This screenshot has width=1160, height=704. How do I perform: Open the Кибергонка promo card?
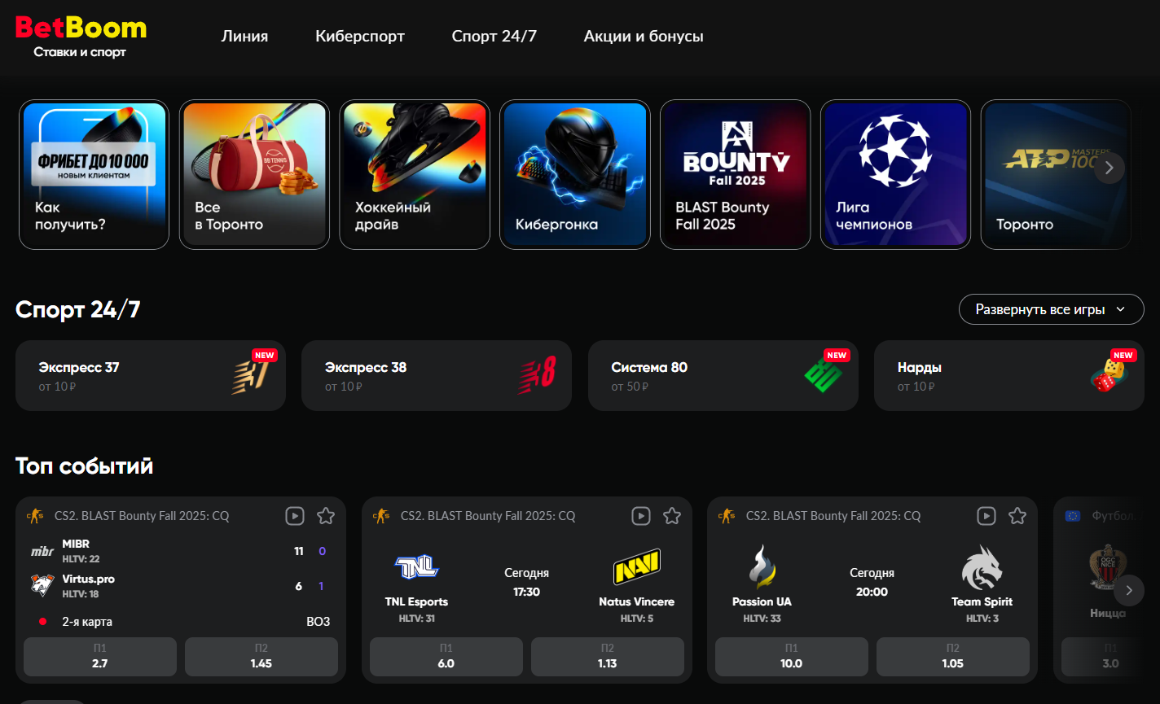575,174
